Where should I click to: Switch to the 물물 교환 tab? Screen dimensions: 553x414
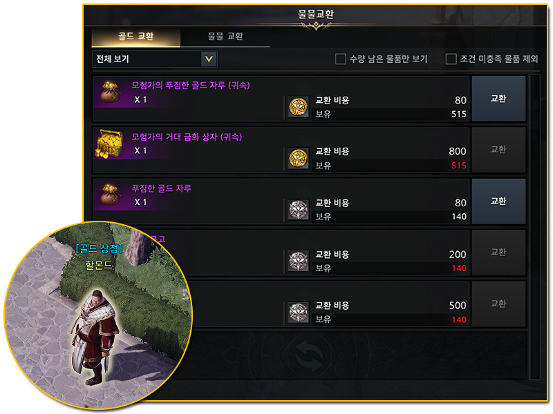pos(225,37)
